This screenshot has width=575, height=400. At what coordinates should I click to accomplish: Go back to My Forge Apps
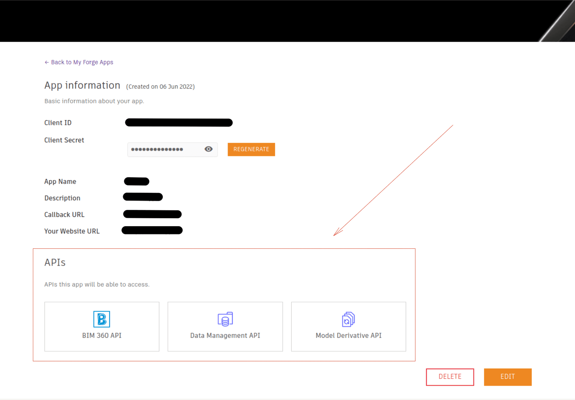(x=79, y=62)
